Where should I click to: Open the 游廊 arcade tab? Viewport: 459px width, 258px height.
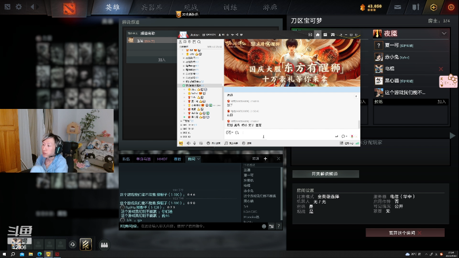click(x=270, y=7)
